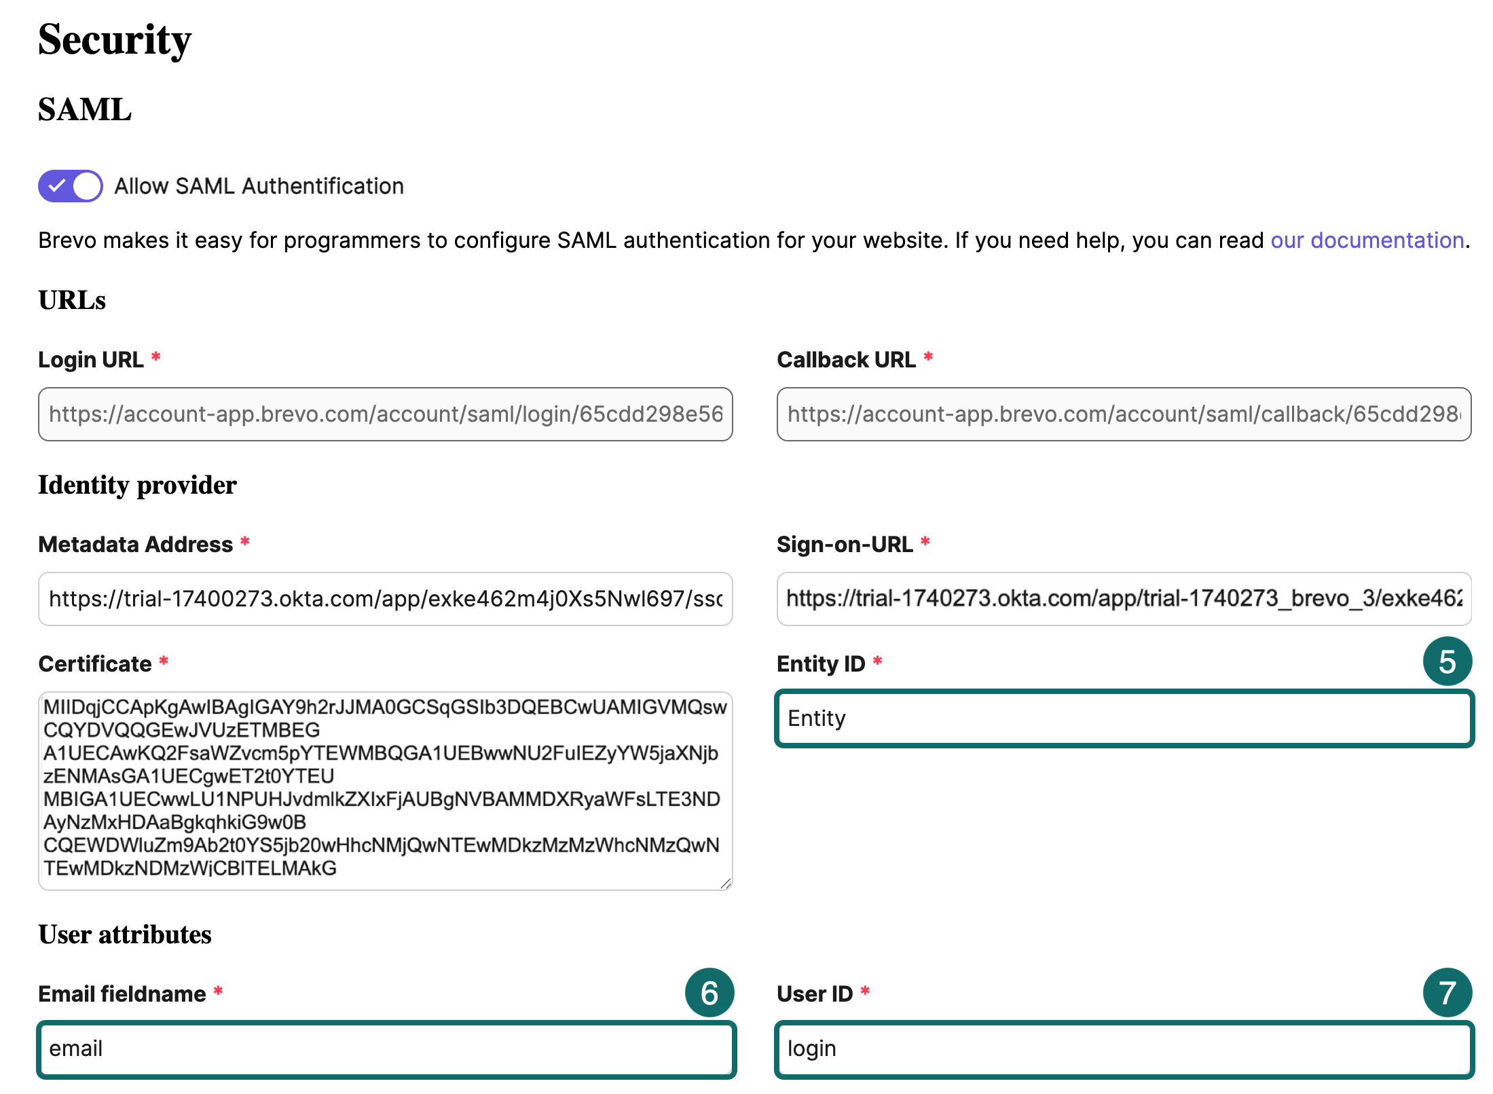Click the "Security" page heading
Image resolution: width=1493 pixels, height=1094 pixels.
point(114,41)
